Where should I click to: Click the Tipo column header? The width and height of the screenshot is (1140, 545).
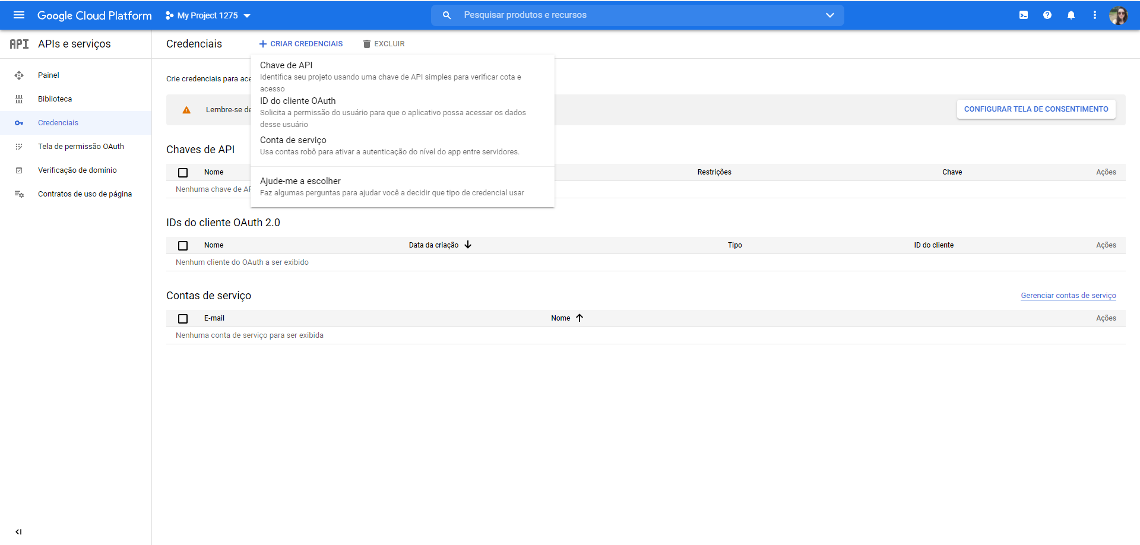pyautogui.click(x=735, y=245)
